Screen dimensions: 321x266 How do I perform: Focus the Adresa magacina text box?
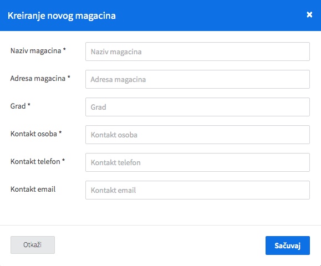pos(197,79)
